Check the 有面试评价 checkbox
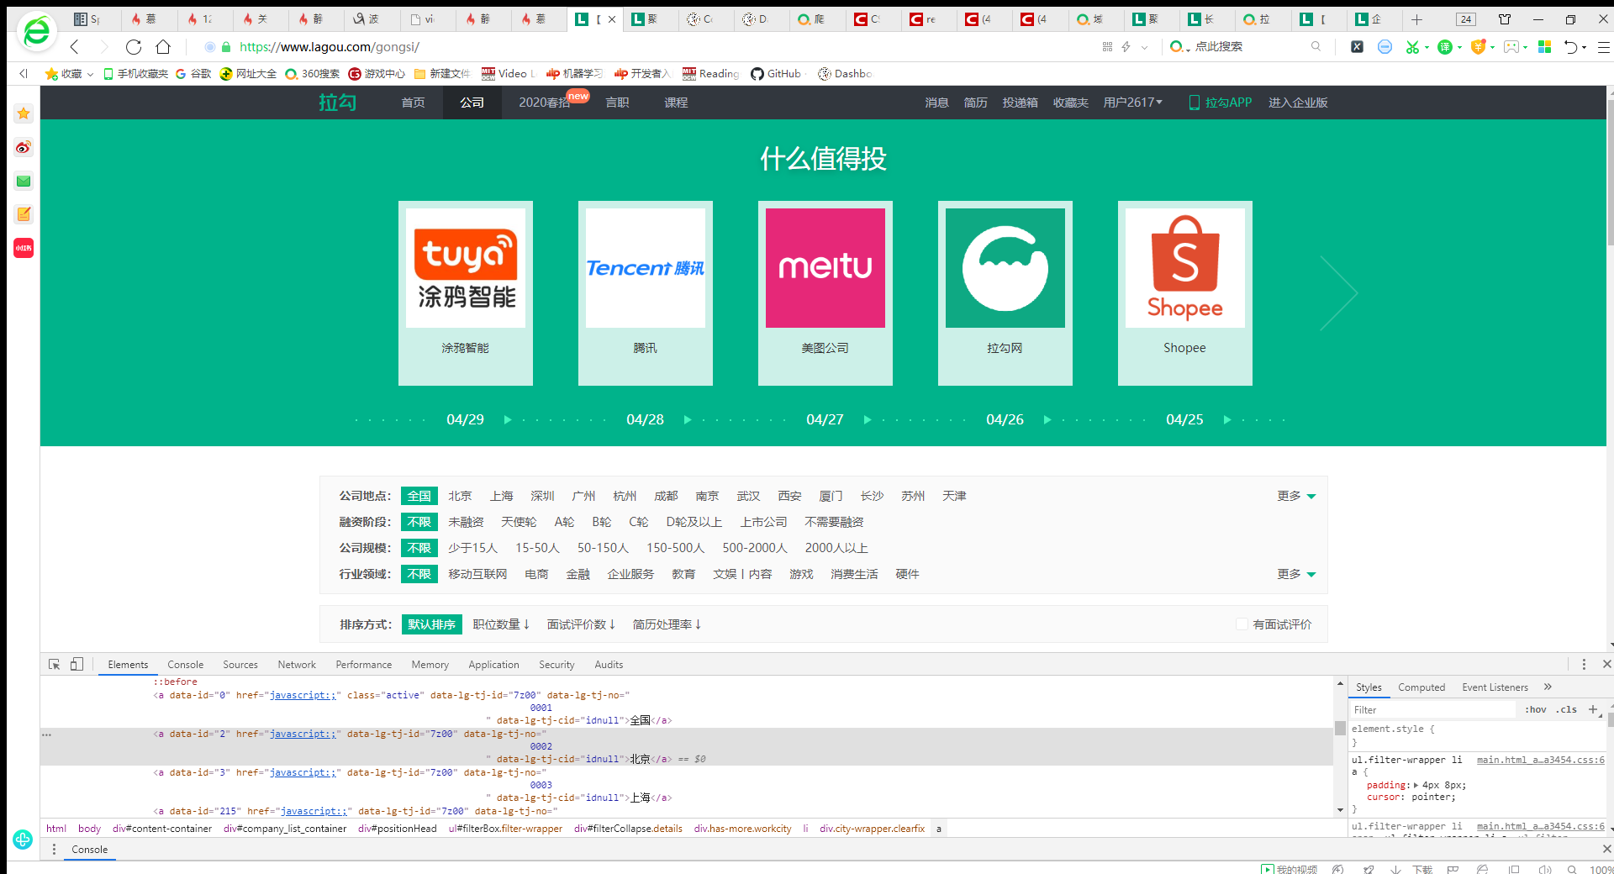Image resolution: width=1614 pixels, height=874 pixels. tap(1242, 624)
